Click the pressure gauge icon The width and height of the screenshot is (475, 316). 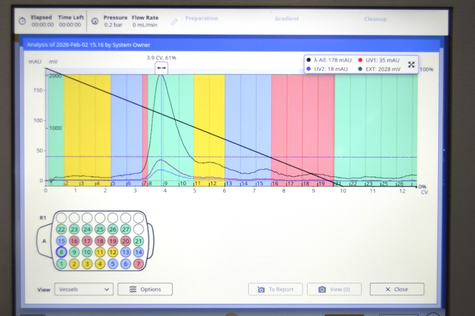pos(95,21)
